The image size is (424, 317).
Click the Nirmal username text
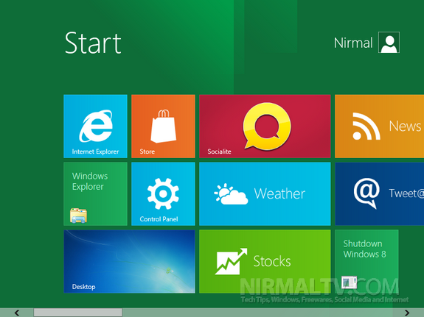point(353,43)
